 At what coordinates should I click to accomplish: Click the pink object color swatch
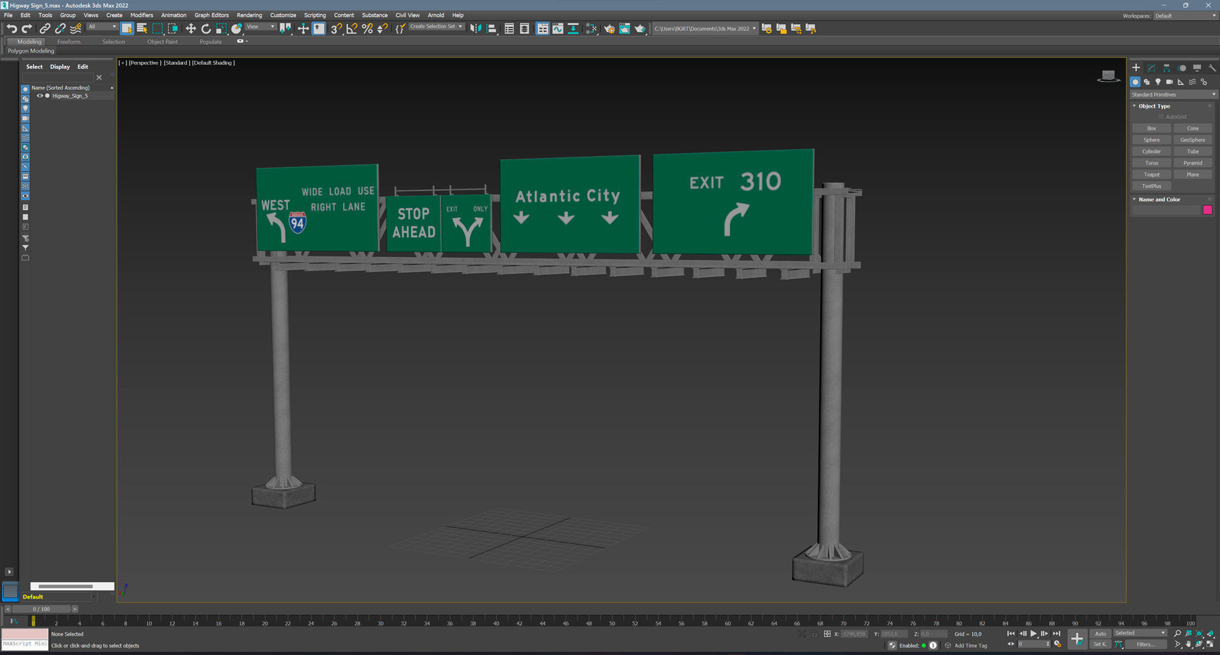click(x=1207, y=210)
